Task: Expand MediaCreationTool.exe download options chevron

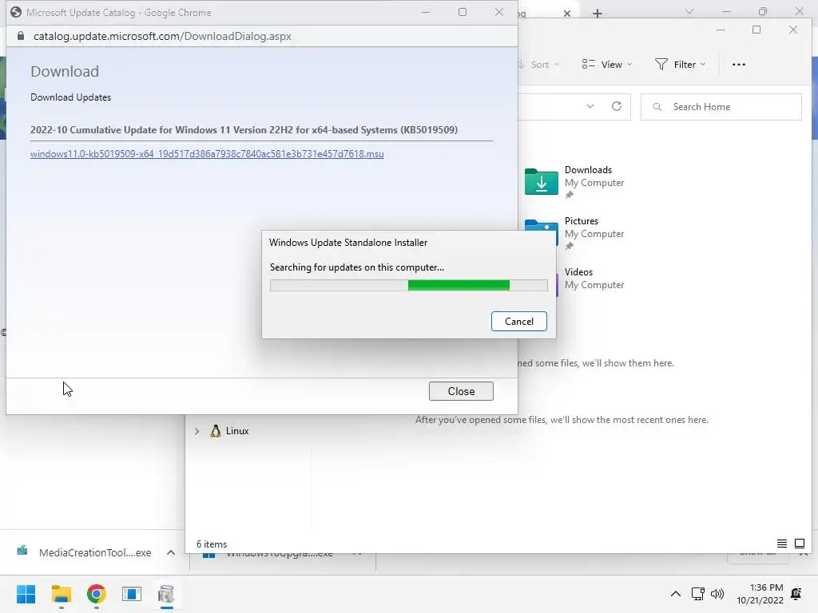Action: click(171, 552)
